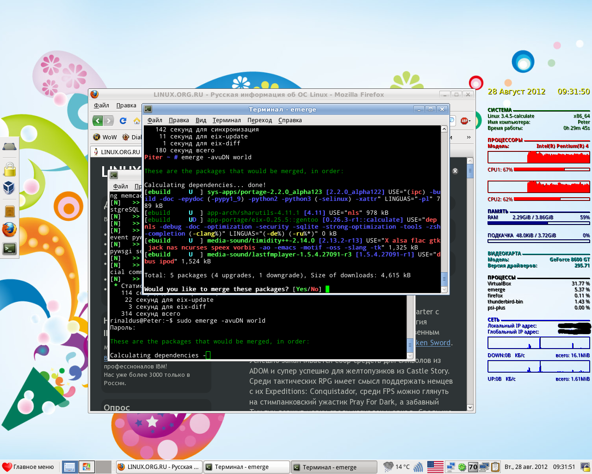Viewport: 592px width, 474px height.
Task: Click CPU2 usage bar in monitor
Action: point(552,199)
